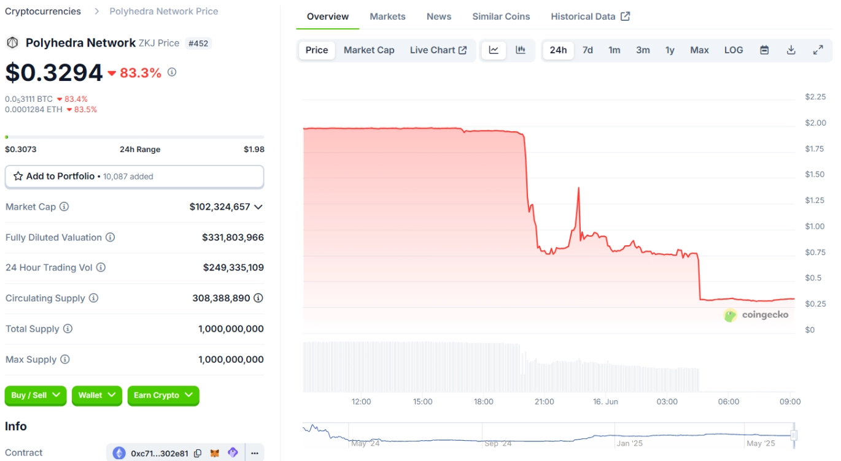Click the $0.3294 price value

(x=54, y=72)
